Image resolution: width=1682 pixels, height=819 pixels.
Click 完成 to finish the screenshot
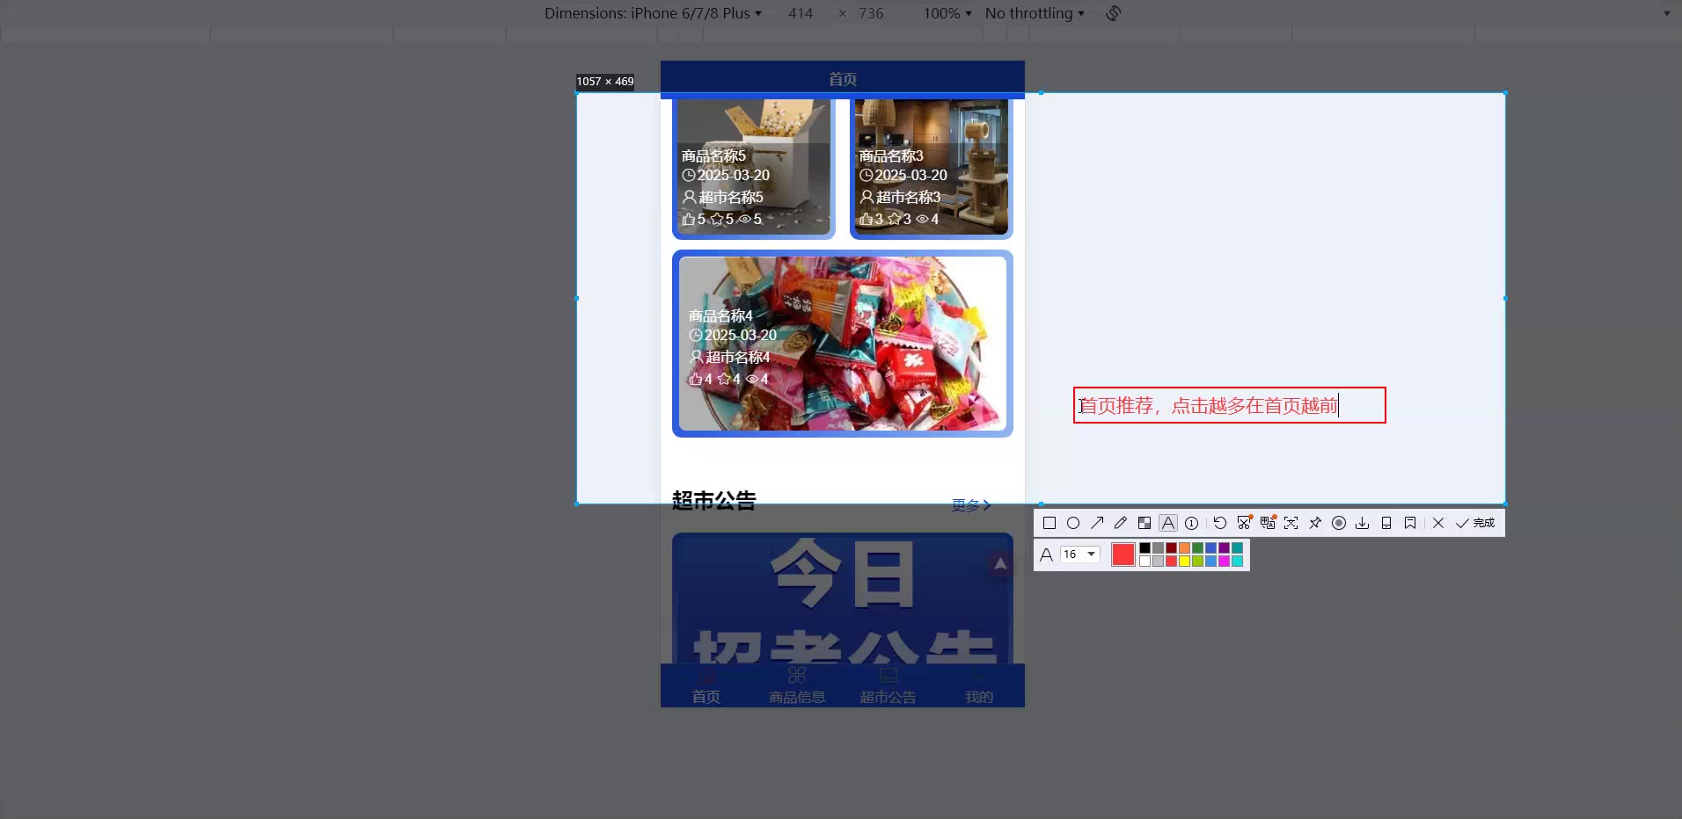tap(1475, 523)
